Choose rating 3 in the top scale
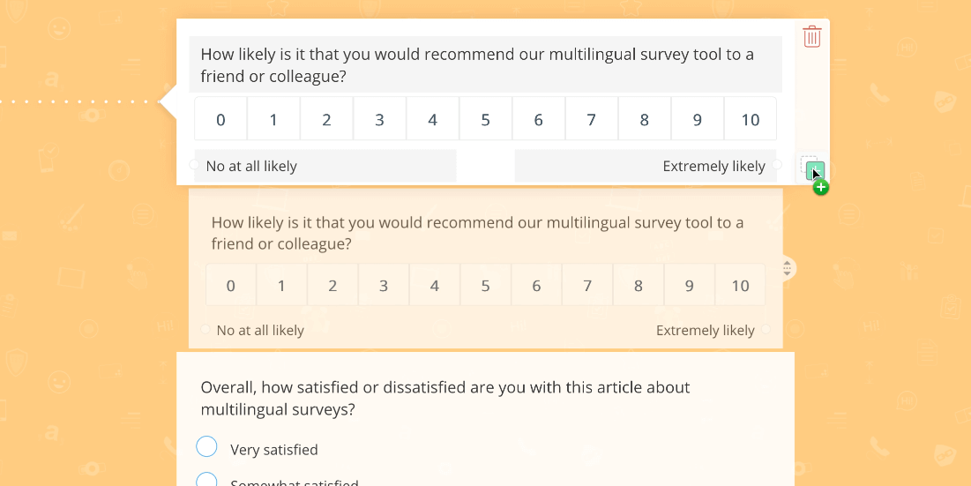 [x=379, y=119]
